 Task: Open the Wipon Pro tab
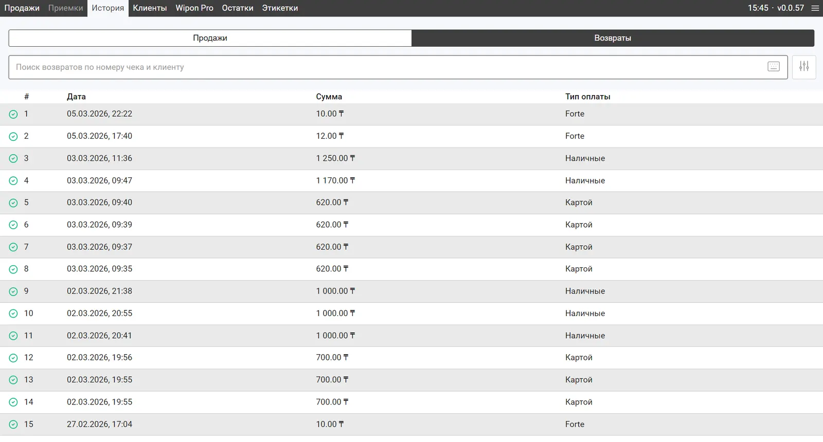(194, 8)
